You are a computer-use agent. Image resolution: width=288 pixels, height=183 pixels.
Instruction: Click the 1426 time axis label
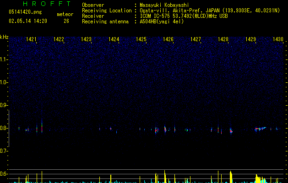[x=168, y=39]
